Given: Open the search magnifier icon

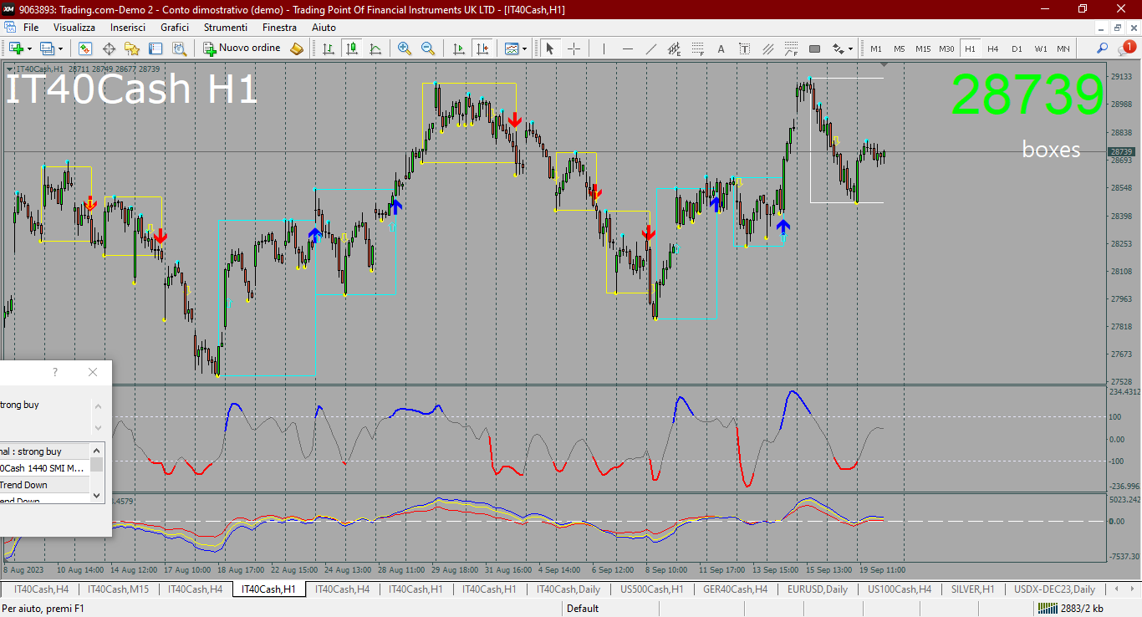Looking at the screenshot, I should tap(1103, 48).
